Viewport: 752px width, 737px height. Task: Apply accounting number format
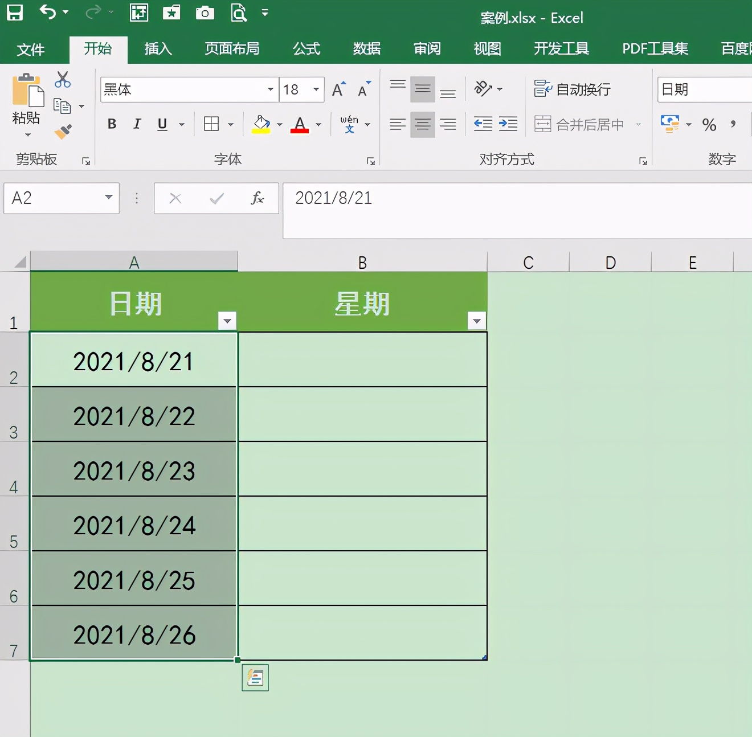(x=670, y=124)
